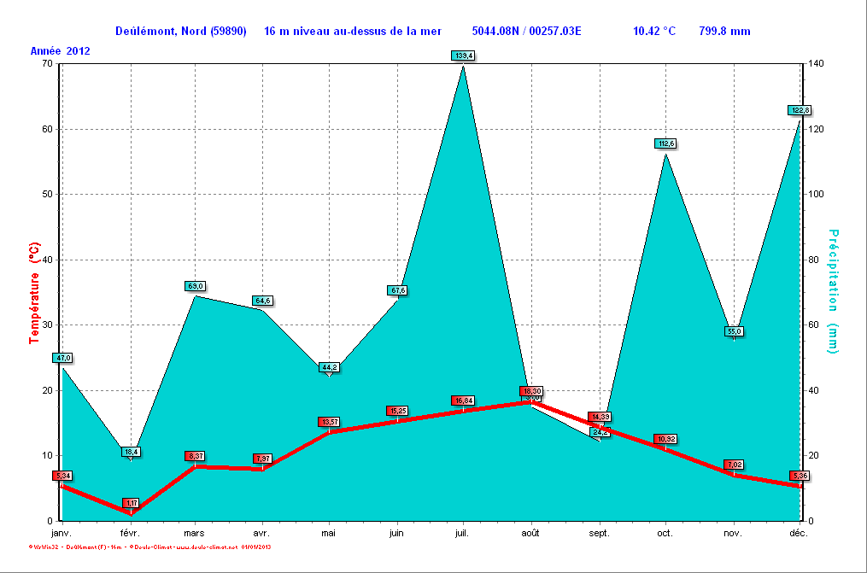Click the 10.42 °C average temperature value
The width and height of the screenshot is (867, 573).
pos(654,32)
